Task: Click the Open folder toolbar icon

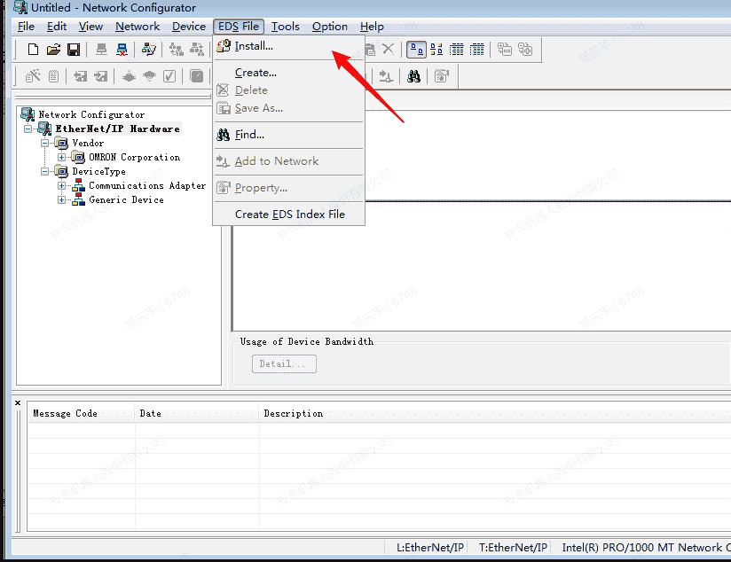Action: 53,50
